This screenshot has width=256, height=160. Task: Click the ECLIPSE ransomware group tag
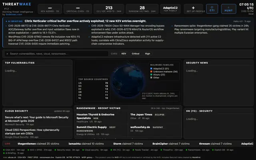coord(160,115)
